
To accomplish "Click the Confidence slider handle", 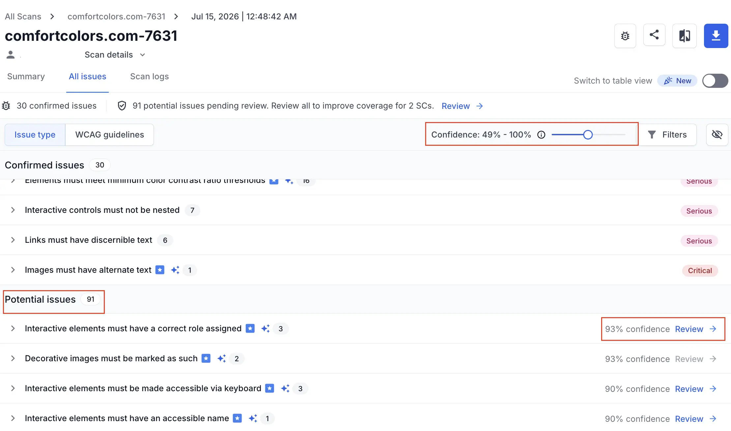I will click(588, 135).
